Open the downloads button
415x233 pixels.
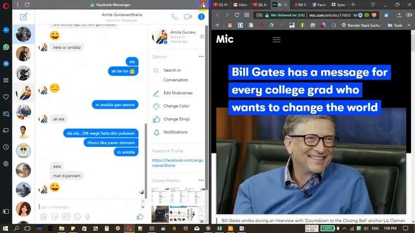(399, 15)
